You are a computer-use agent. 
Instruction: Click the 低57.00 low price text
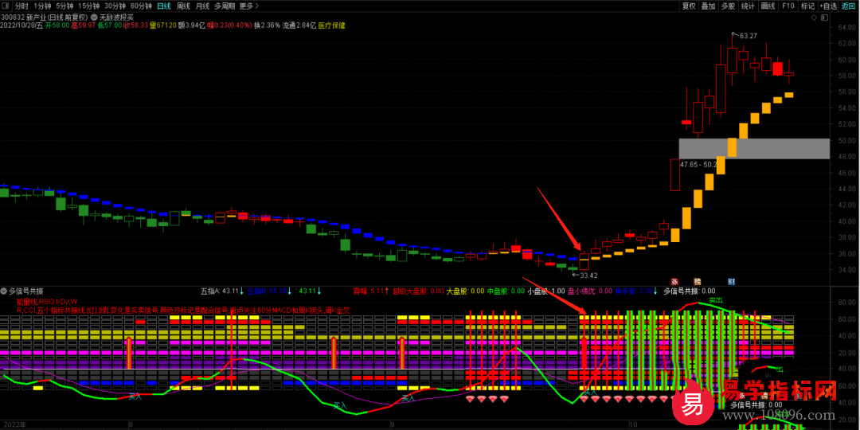point(109,25)
